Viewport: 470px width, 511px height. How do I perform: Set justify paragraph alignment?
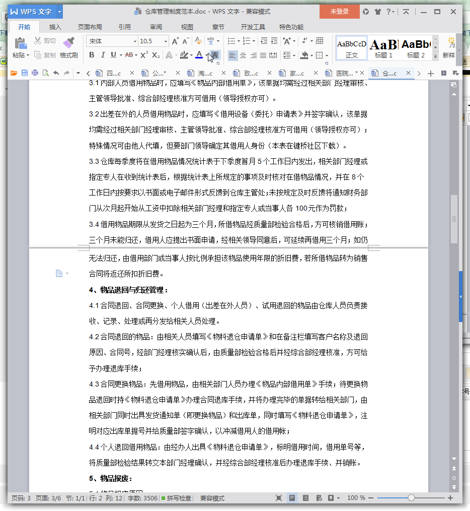[263, 55]
